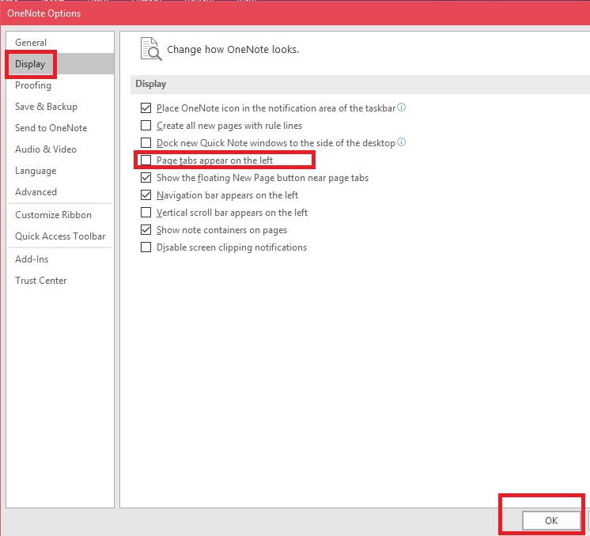Enable Vertical scroll bar appears on left
The width and height of the screenshot is (590, 536).
pyautogui.click(x=146, y=213)
